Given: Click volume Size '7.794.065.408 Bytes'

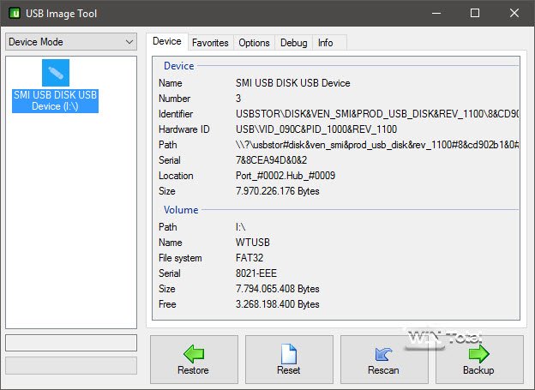Looking at the screenshot, I should point(278,289).
